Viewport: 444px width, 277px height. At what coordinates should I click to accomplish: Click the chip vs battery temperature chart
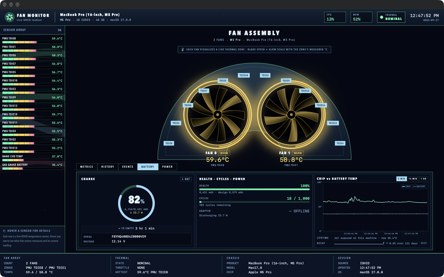point(376,207)
